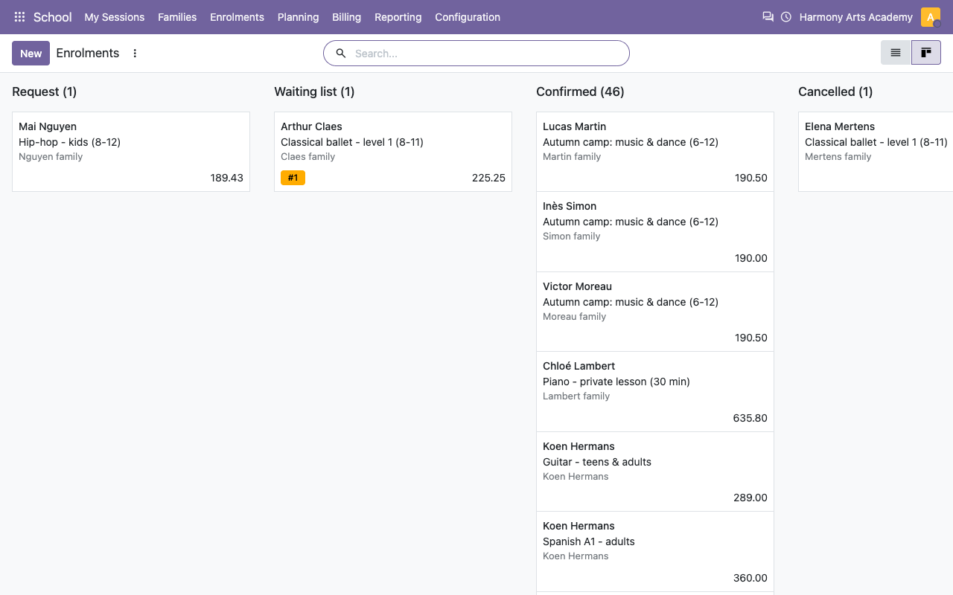Viewport: 953px width, 595px height.
Task: Open the Billing menu
Action: 347,17
